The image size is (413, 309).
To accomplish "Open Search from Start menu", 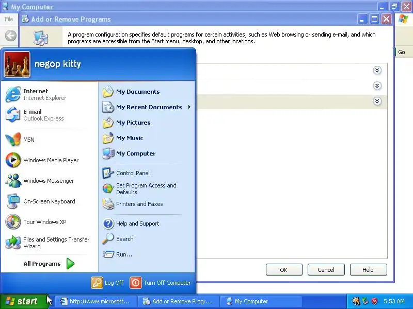I will pyautogui.click(x=147, y=239).
